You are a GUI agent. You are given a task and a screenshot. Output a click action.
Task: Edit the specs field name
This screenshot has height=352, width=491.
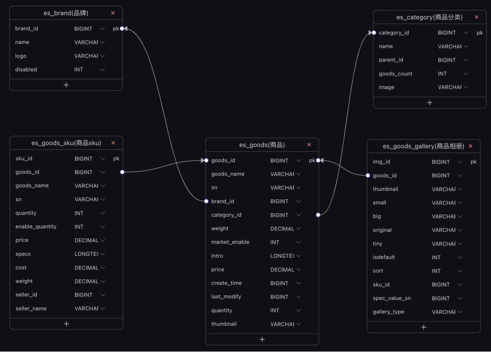(x=23, y=254)
